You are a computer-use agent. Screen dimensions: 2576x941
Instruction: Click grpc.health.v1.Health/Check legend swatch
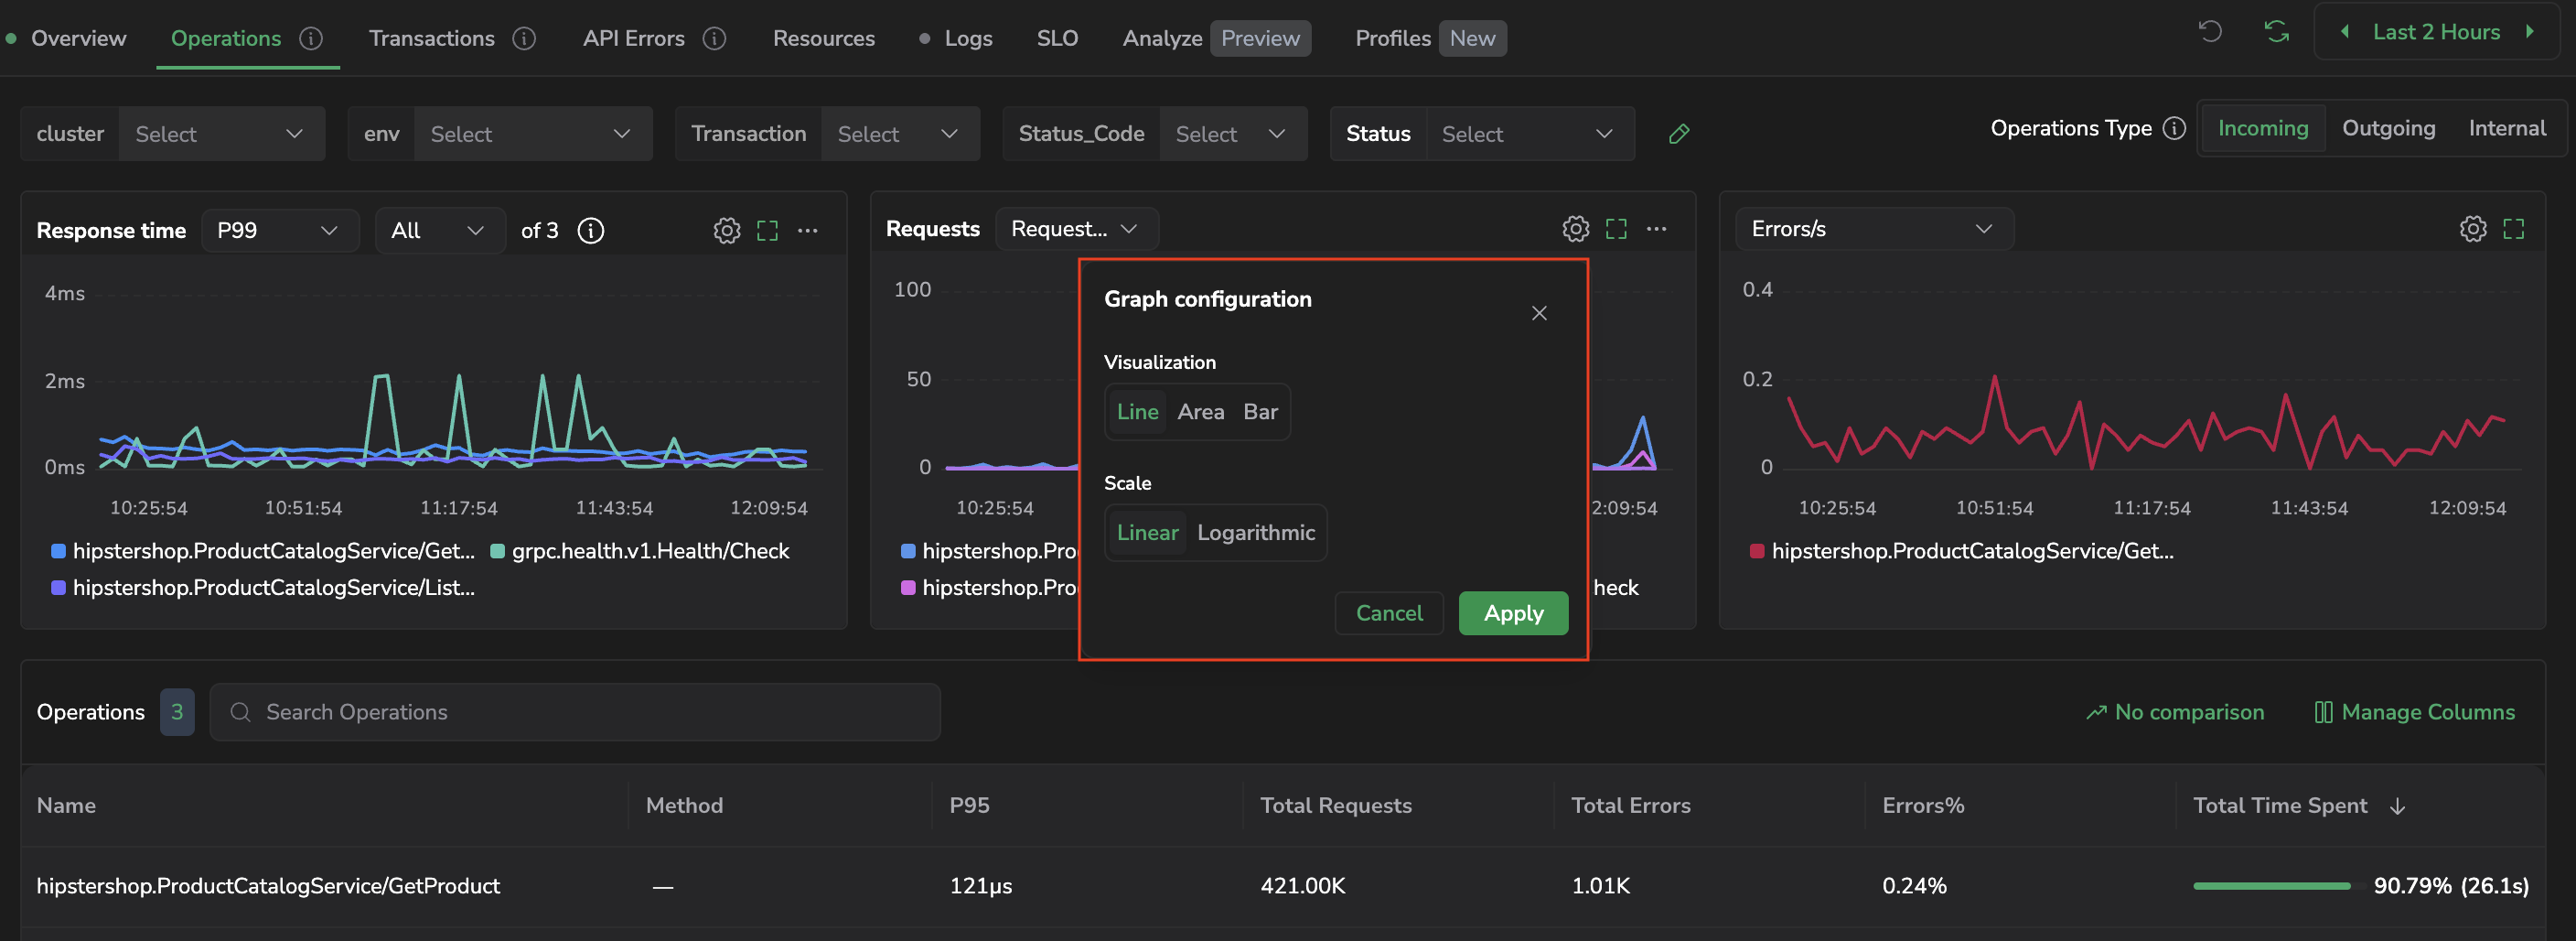[x=497, y=552]
